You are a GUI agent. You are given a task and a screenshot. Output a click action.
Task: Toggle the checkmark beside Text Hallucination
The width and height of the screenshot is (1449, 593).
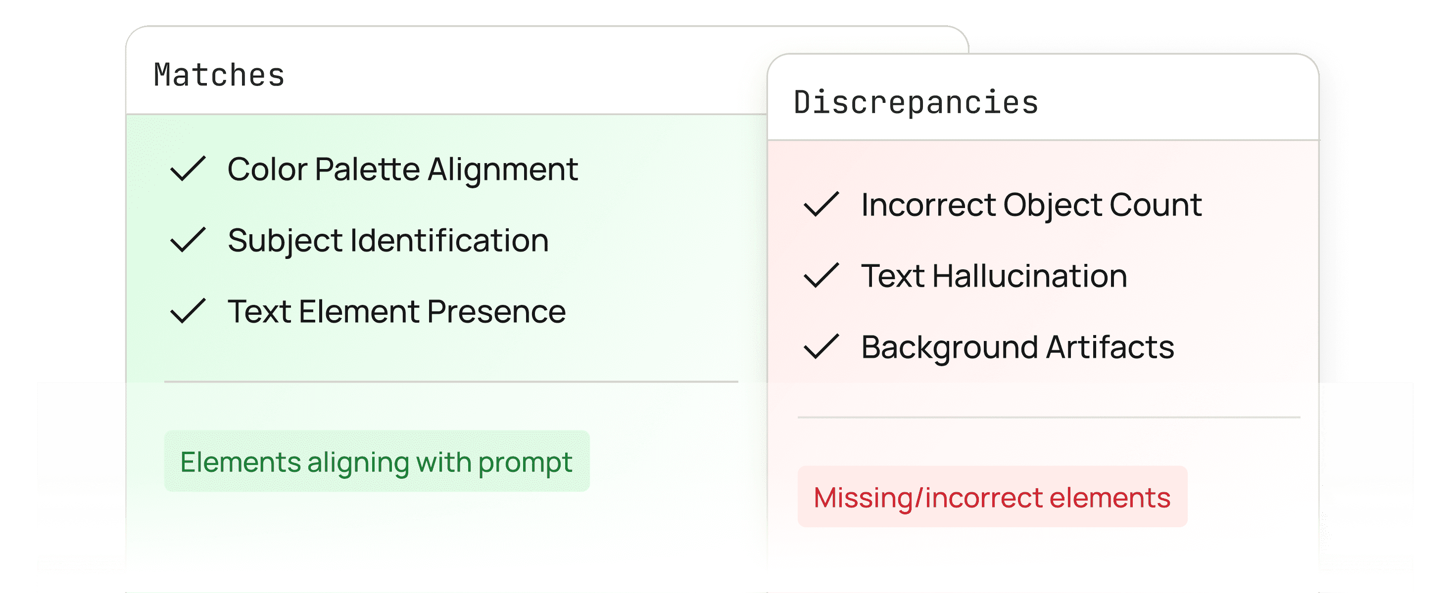[x=821, y=275]
